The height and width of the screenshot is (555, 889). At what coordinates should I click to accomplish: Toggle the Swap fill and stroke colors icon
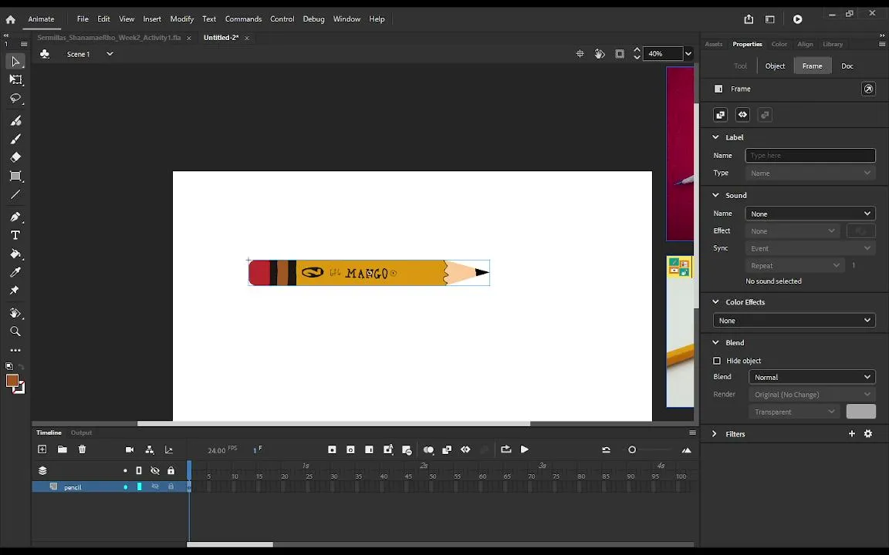[21, 367]
